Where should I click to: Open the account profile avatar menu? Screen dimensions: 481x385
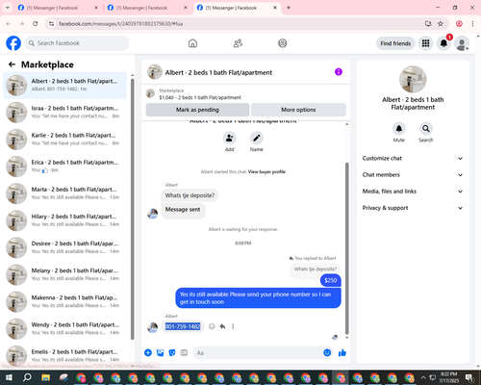[462, 43]
